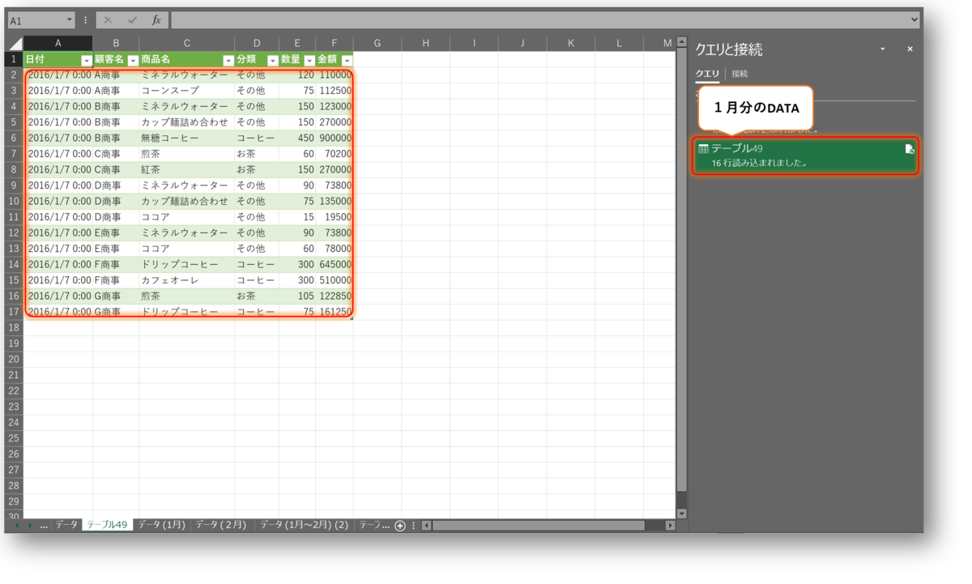The height and width of the screenshot is (584, 972).
Task: Open the filter dropdown on the 分類 column
Action: point(273,59)
